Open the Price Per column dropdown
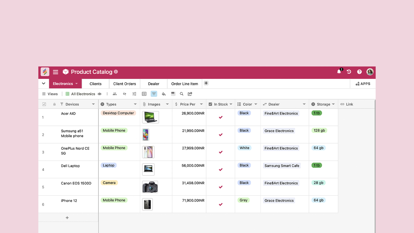The image size is (414, 233). [201, 104]
